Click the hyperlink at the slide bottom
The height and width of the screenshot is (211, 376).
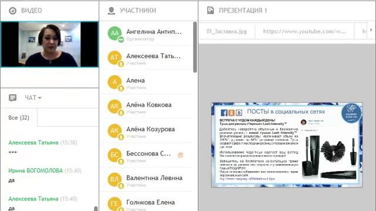point(247,179)
